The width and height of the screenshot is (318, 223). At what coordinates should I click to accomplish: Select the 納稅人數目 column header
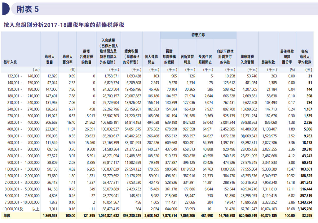pyautogui.click(x=49, y=59)
